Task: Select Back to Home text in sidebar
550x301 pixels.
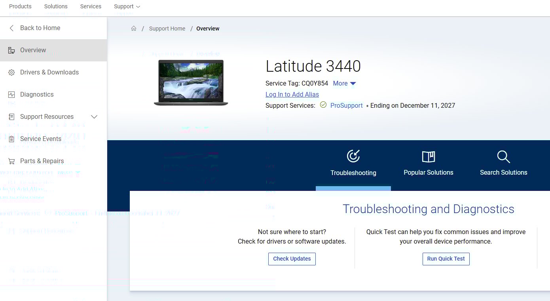Action: (x=40, y=28)
